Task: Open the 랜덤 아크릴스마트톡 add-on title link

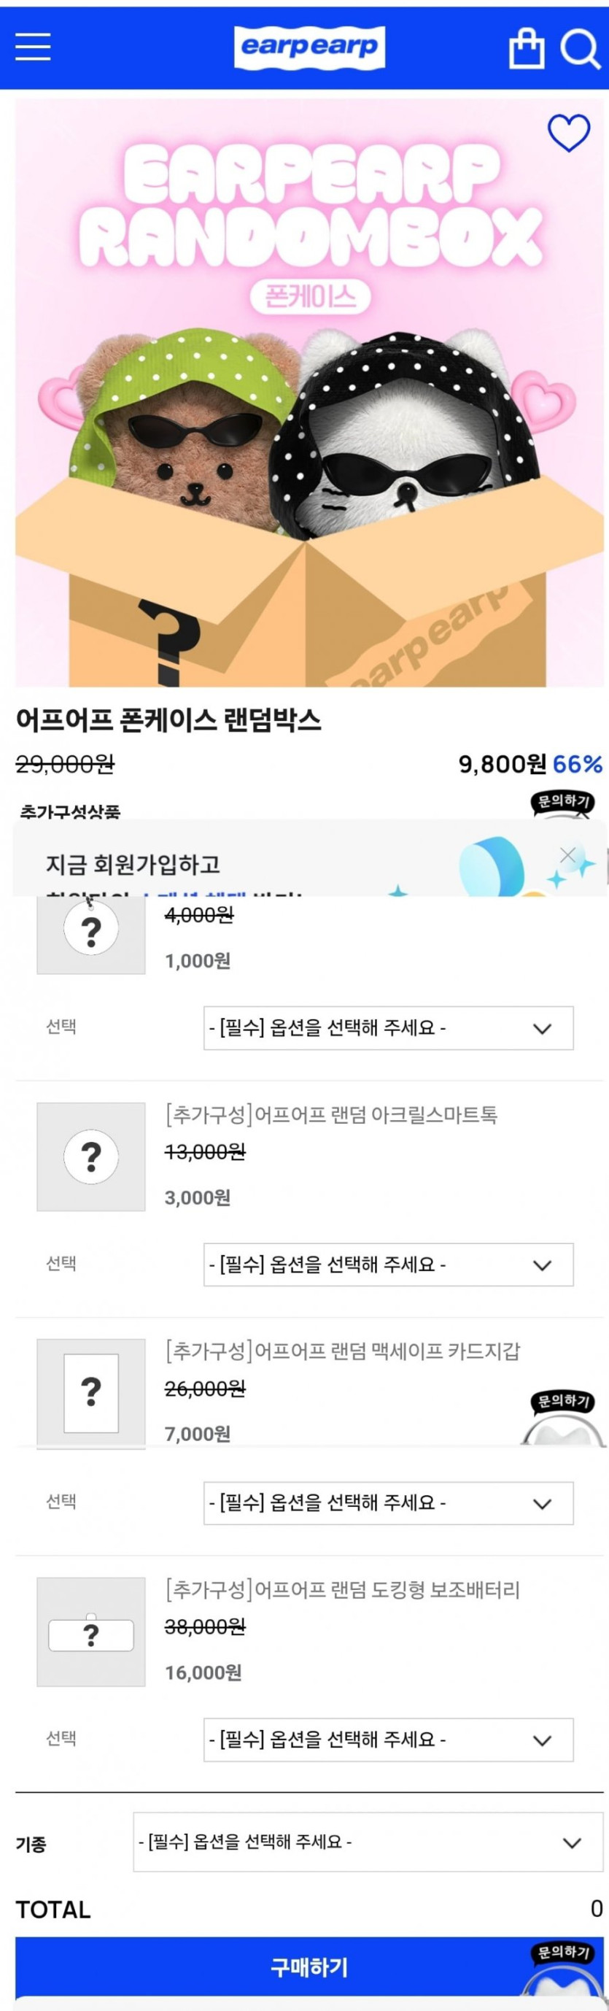Action: point(331,1115)
